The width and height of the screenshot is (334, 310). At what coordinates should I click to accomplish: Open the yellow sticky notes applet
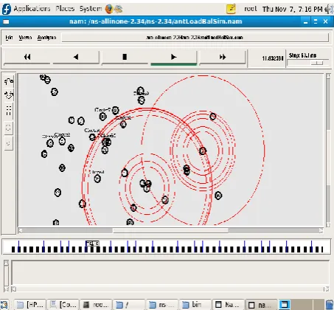click(231, 9)
